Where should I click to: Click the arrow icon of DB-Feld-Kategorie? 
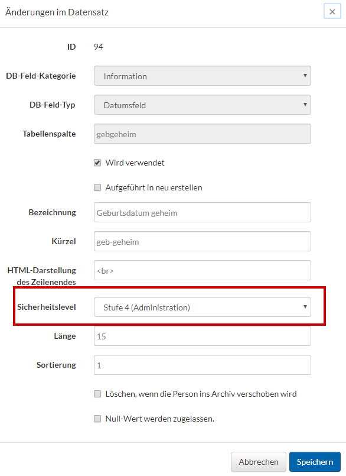[x=305, y=75]
